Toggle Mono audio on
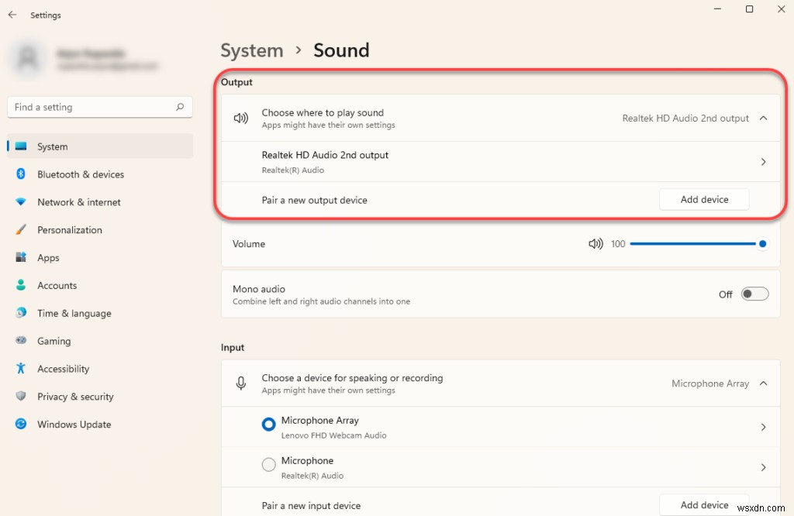Image resolution: width=794 pixels, height=516 pixels. click(754, 294)
